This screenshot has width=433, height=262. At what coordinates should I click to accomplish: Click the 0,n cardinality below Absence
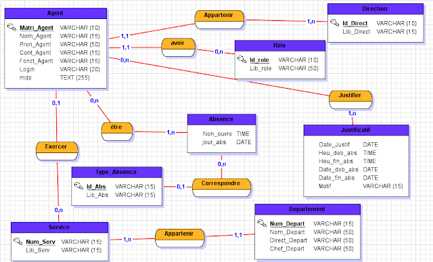[222, 164]
